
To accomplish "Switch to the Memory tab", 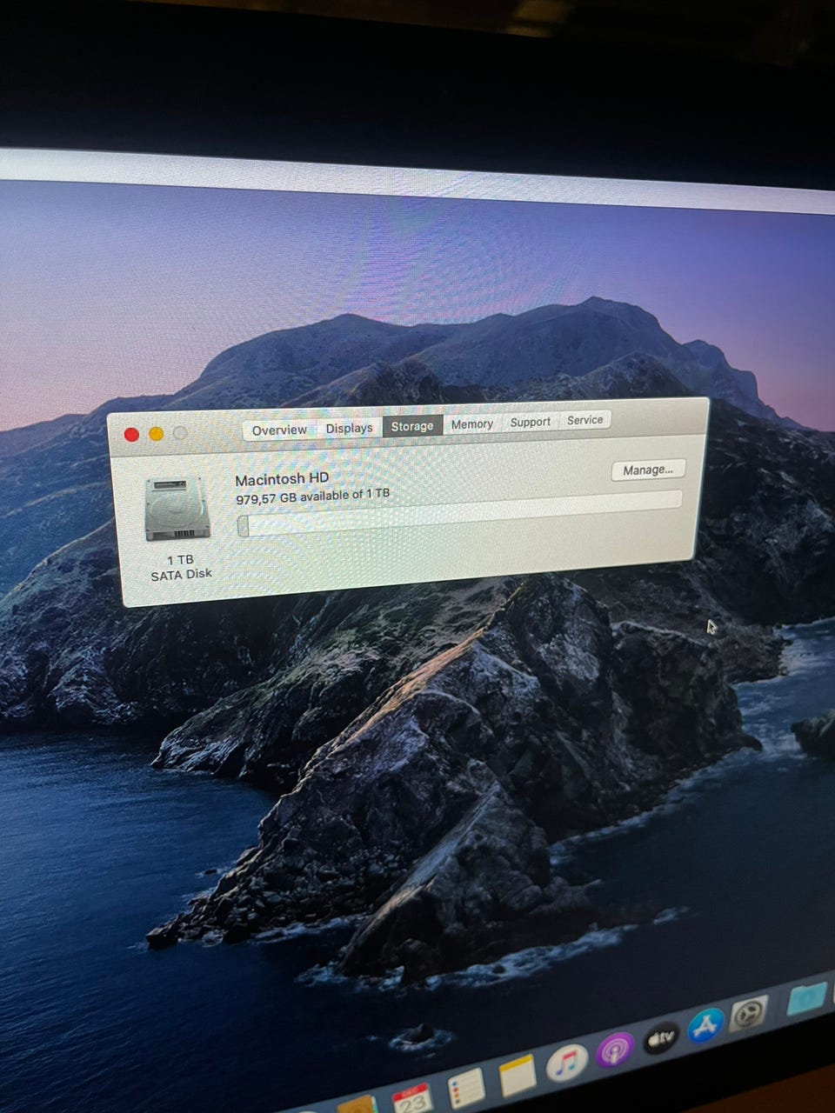I will point(472,423).
